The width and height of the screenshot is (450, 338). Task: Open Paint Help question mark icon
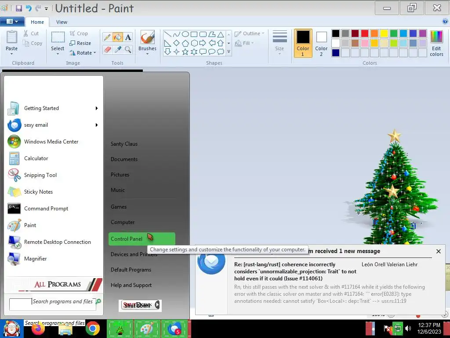tap(445, 21)
